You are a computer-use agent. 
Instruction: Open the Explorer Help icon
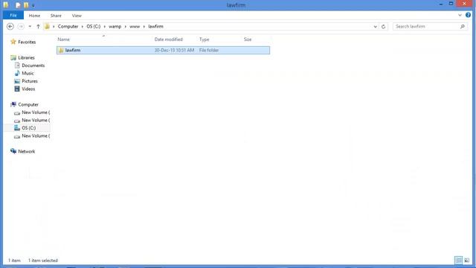(x=468, y=15)
